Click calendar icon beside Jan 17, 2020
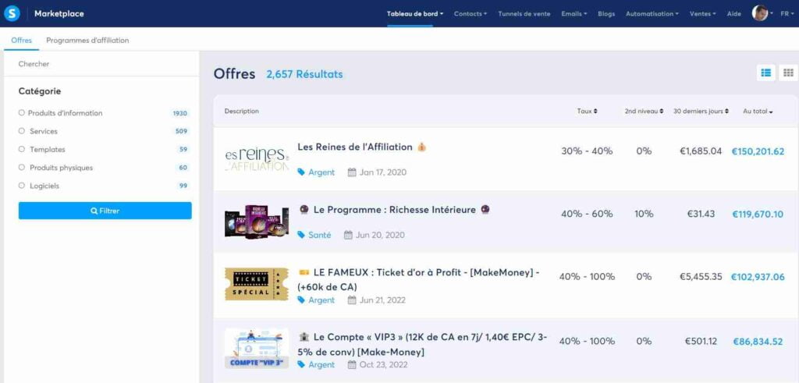This screenshot has width=799, height=383. pyautogui.click(x=352, y=172)
